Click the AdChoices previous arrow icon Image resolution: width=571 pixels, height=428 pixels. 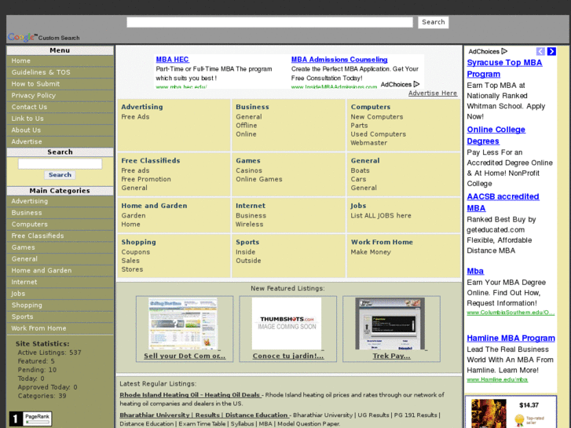(x=540, y=51)
